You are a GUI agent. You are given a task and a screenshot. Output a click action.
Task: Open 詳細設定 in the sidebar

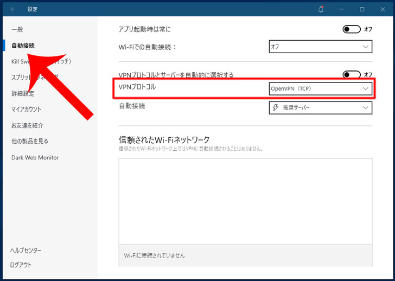[23, 93]
